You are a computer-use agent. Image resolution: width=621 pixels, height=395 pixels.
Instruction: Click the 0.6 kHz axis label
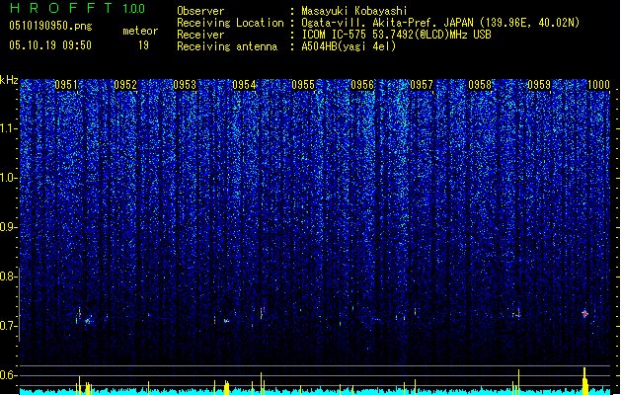click(x=8, y=375)
